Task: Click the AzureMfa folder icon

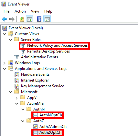Action: tap(23, 103)
